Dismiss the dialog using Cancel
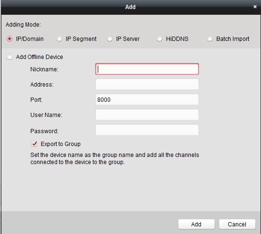The height and width of the screenshot is (234, 261). pos(237,224)
